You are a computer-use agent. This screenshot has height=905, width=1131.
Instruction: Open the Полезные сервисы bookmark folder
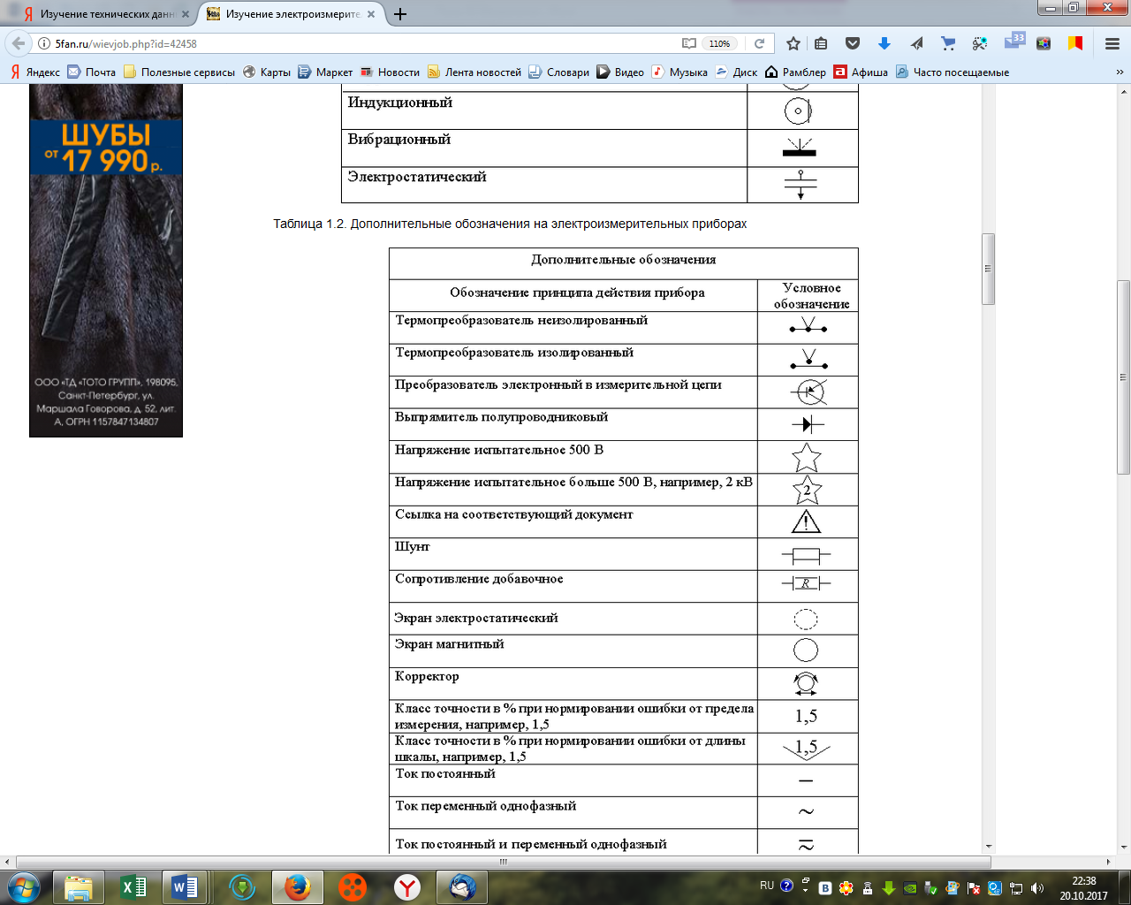179,72
